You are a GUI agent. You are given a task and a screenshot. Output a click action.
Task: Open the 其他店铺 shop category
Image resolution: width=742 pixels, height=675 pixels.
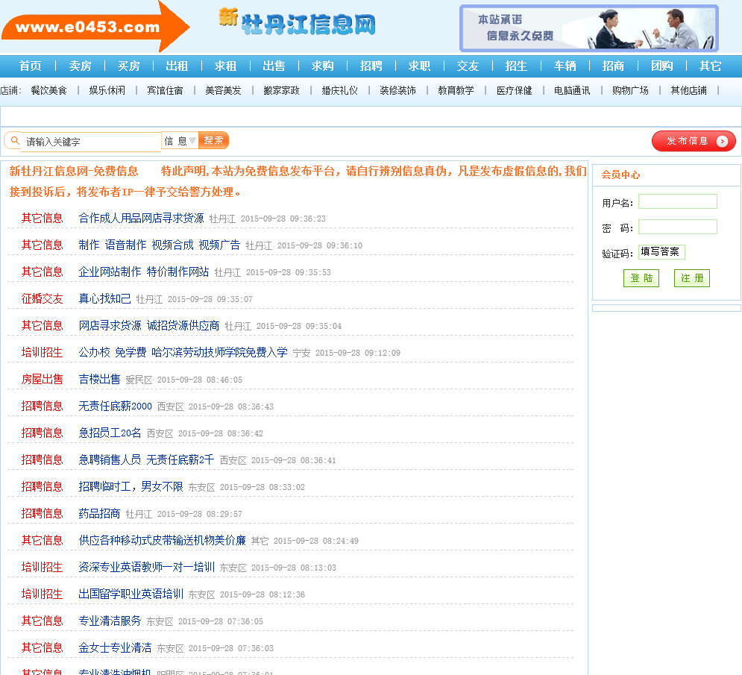point(688,90)
